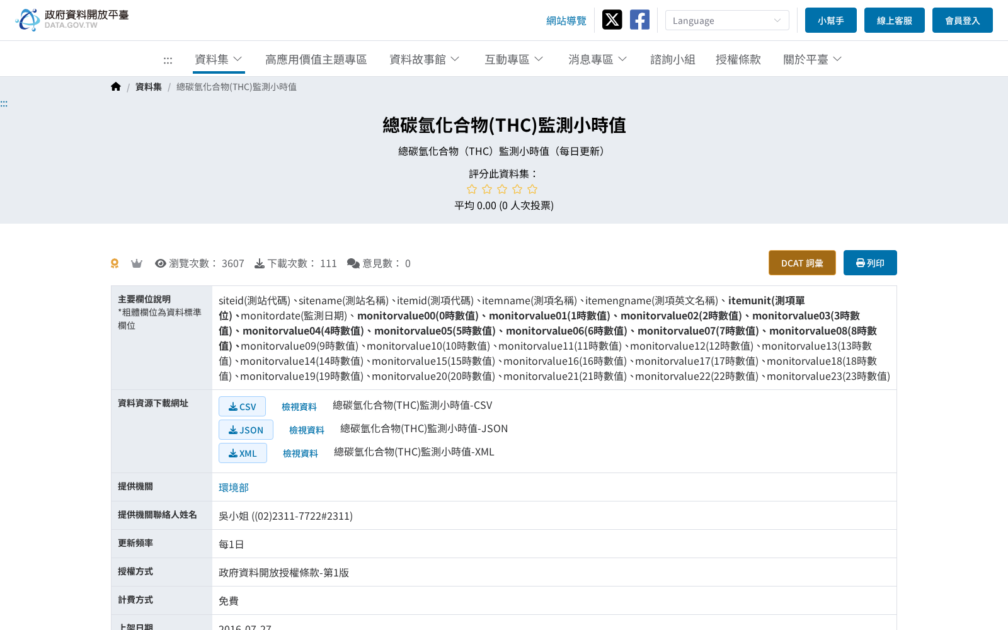Download the JSON resource

[x=246, y=430]
